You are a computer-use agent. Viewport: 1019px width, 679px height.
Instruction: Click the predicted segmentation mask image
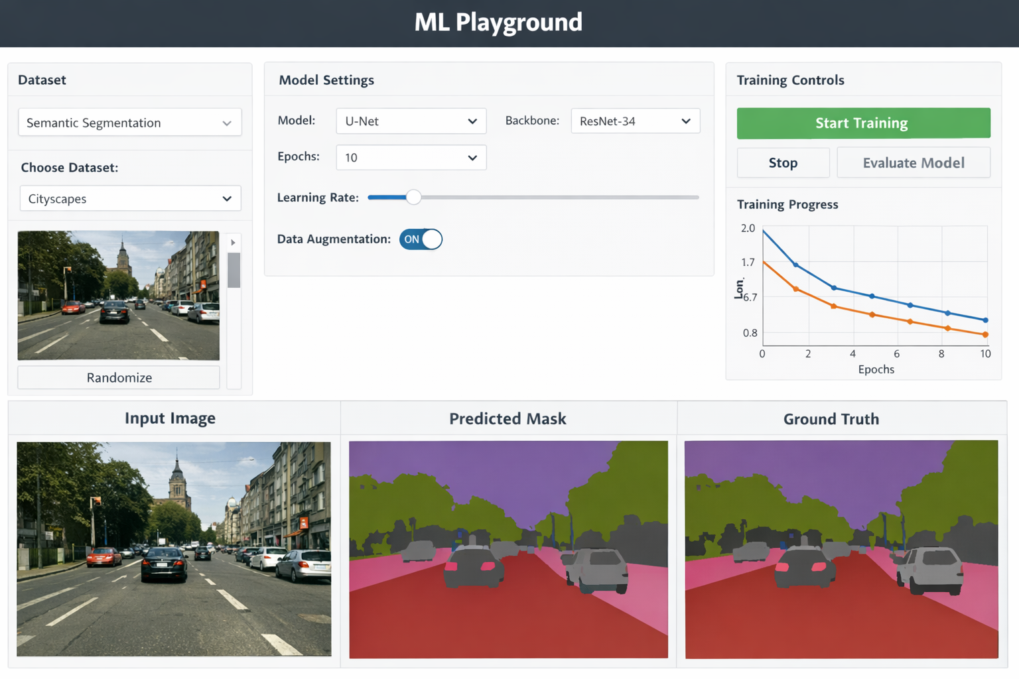tap(508, 550)
